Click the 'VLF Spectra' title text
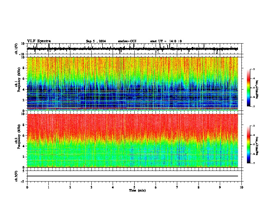This screenshot has width=272, height=210. coord(39,41)
